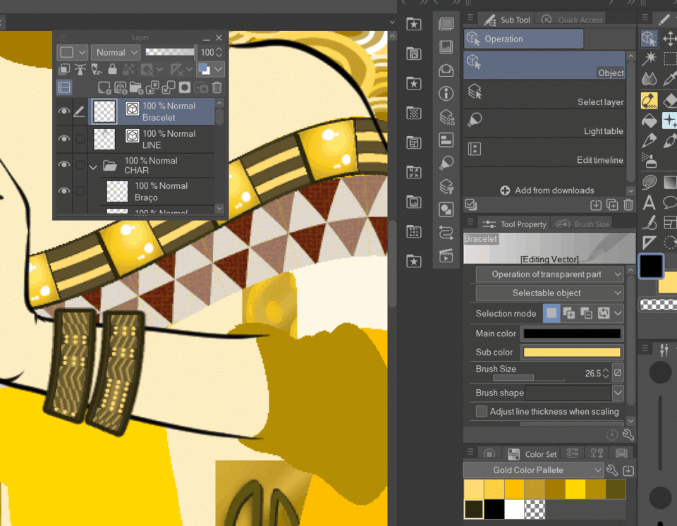Switch to the Tool Property tab
This screenshot has height=526, width=677.
coord(514,224)
